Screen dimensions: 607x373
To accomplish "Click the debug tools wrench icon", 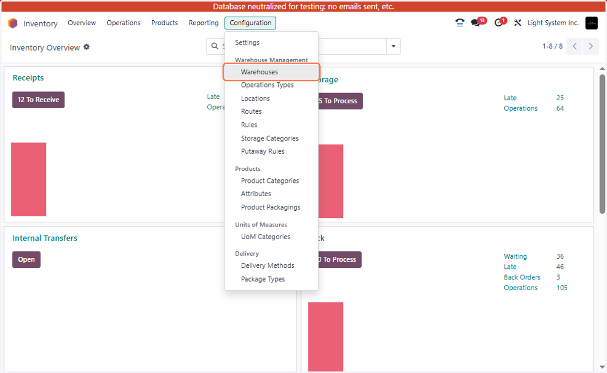I will pyautogui.click(x=517, y=23).
